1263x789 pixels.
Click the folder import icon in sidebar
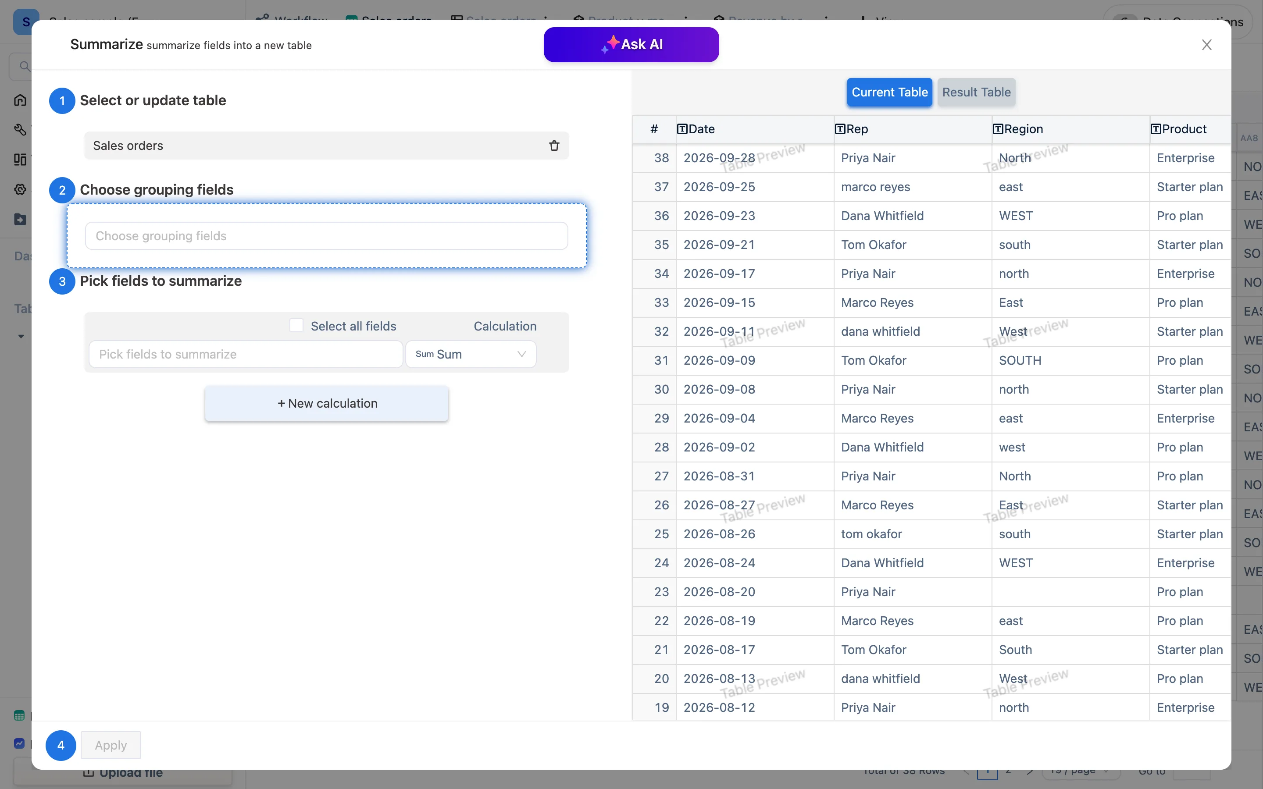[x=20, y=219]
